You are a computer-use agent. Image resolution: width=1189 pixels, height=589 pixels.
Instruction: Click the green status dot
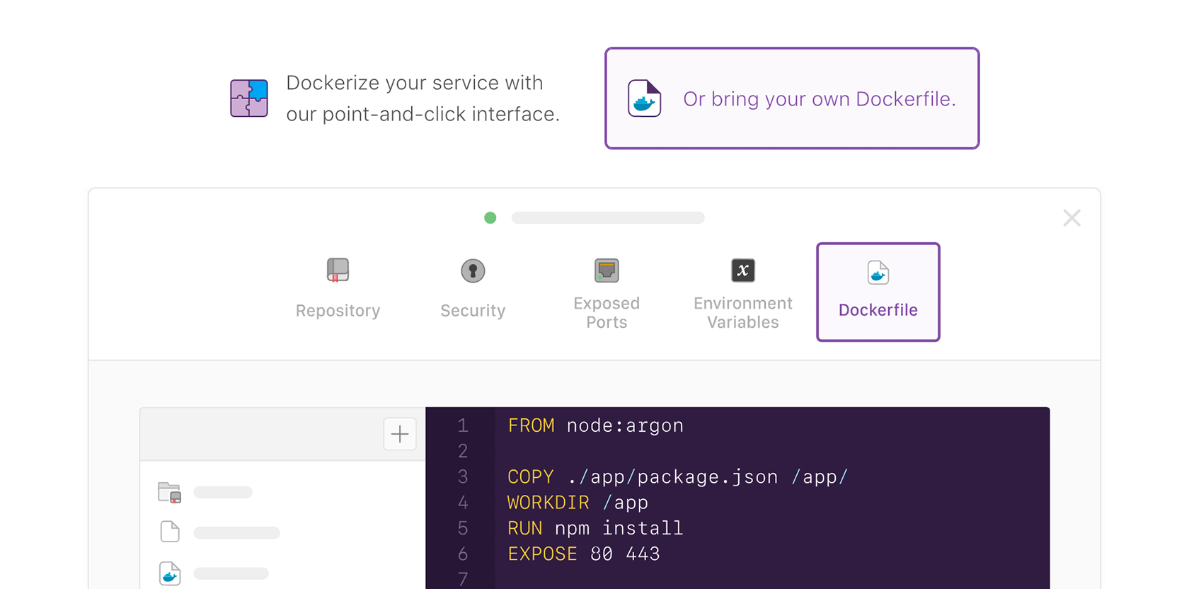pos(490,218)
